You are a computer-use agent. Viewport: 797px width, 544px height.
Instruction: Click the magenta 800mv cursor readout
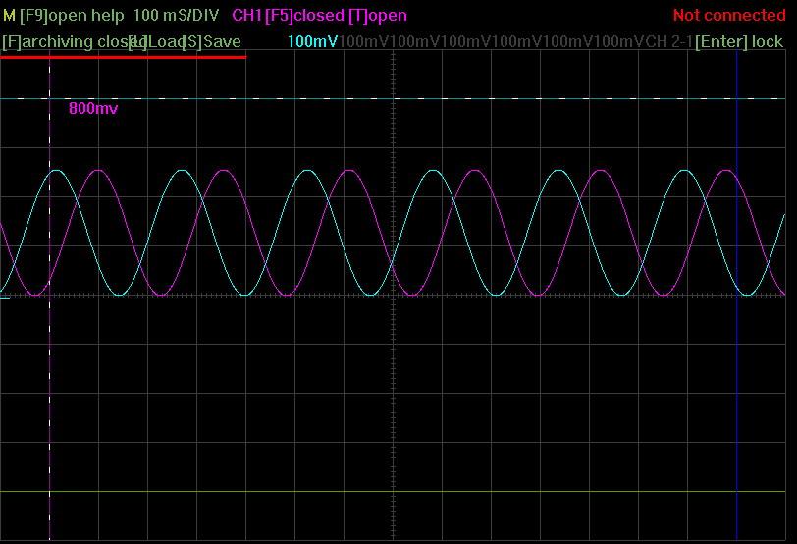tap(93, 108)
